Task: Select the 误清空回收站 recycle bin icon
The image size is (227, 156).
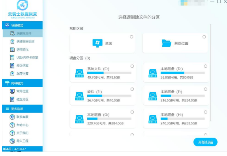Action: pyautogui.click(x=12, y=41)
